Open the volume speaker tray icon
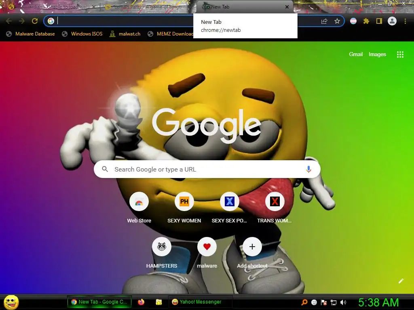 [x=343, y=302]
